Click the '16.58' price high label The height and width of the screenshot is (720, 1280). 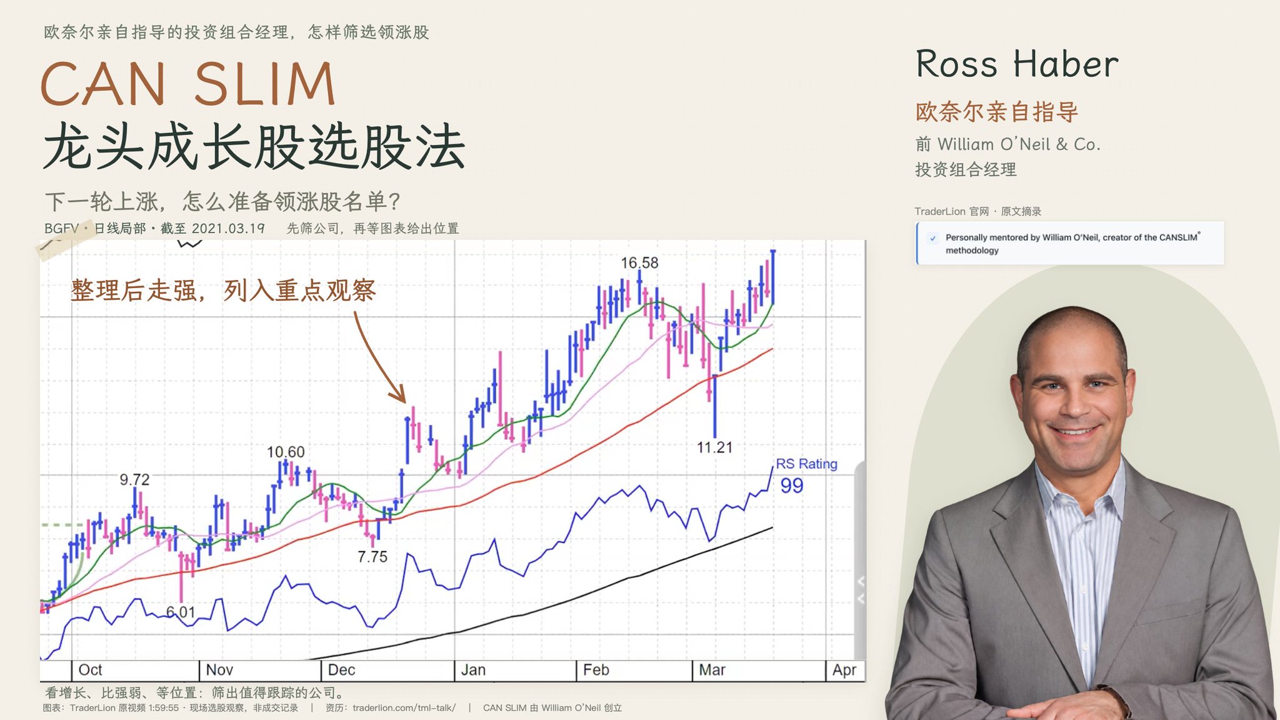[x=639, y=263]
